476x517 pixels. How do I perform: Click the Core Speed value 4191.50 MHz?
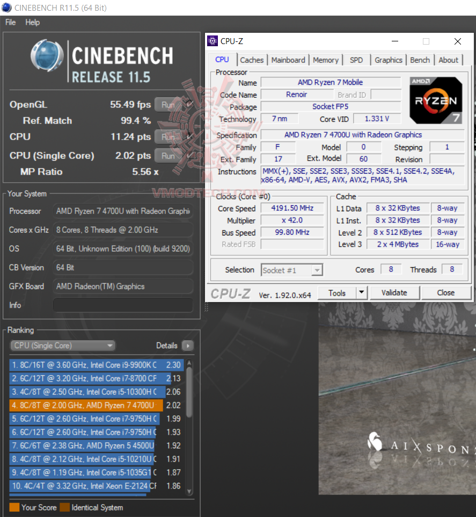click(x=292, y=208)
